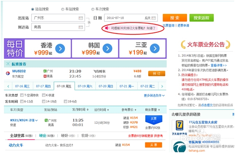Screen dimensions: 235x153
Task: Select the 站站搜索 radio button
Action: coord(32,9)
